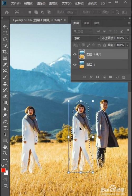Select the Zoom tool
This screenshot has width=132, height=196.
point(5,153)
